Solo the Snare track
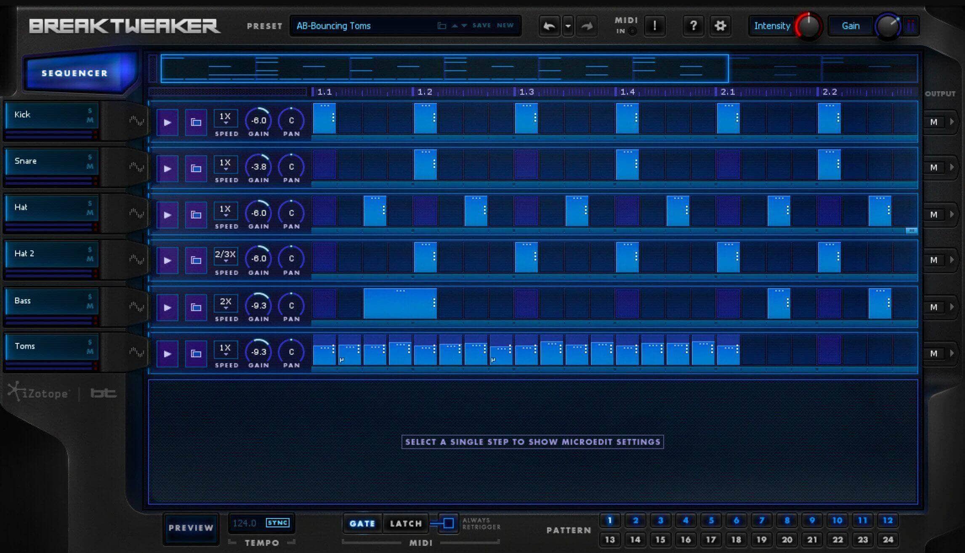This screenshot has width=965, height=553. [x=90, y=157]
